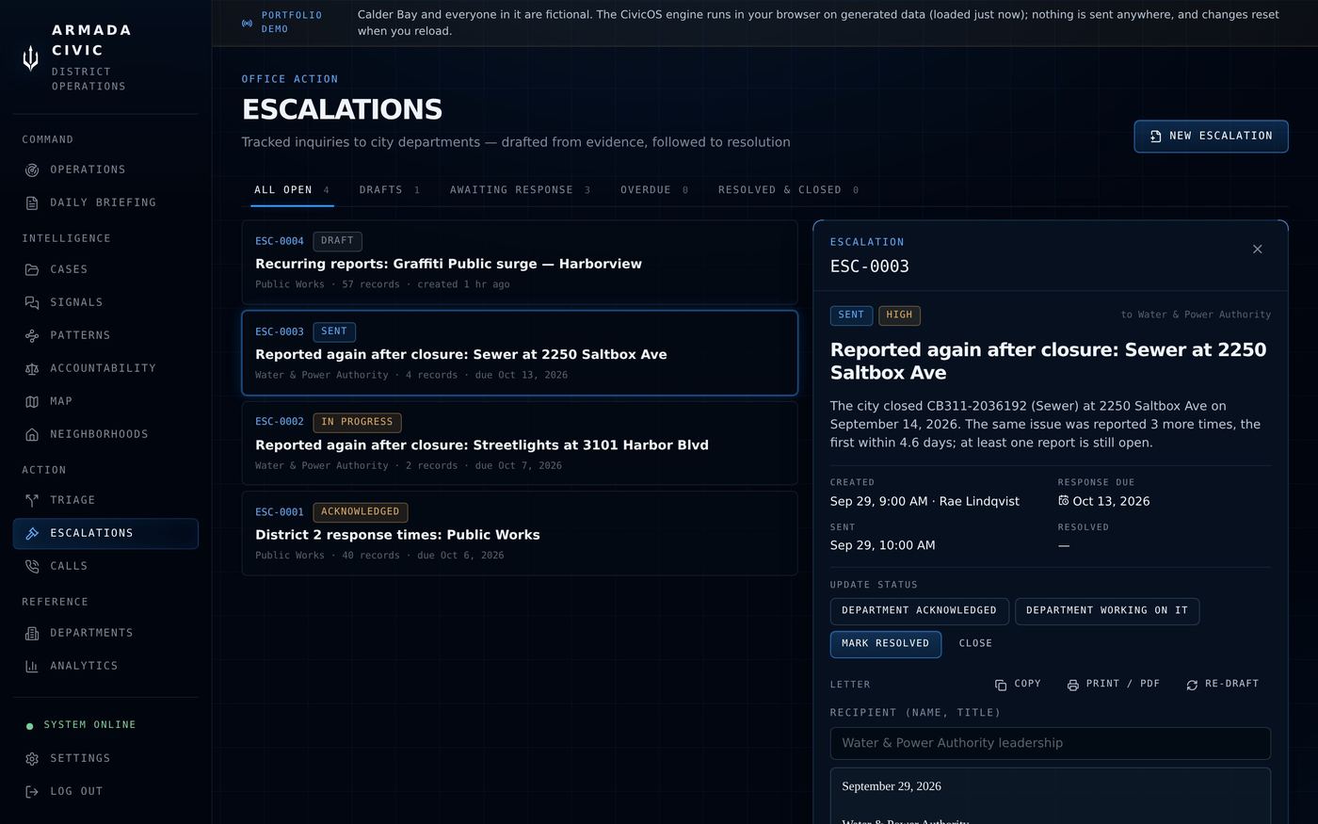The width and height of the screenshot is (1318, 824).
Task: Copy the escalation letter
Action: 1018,685
